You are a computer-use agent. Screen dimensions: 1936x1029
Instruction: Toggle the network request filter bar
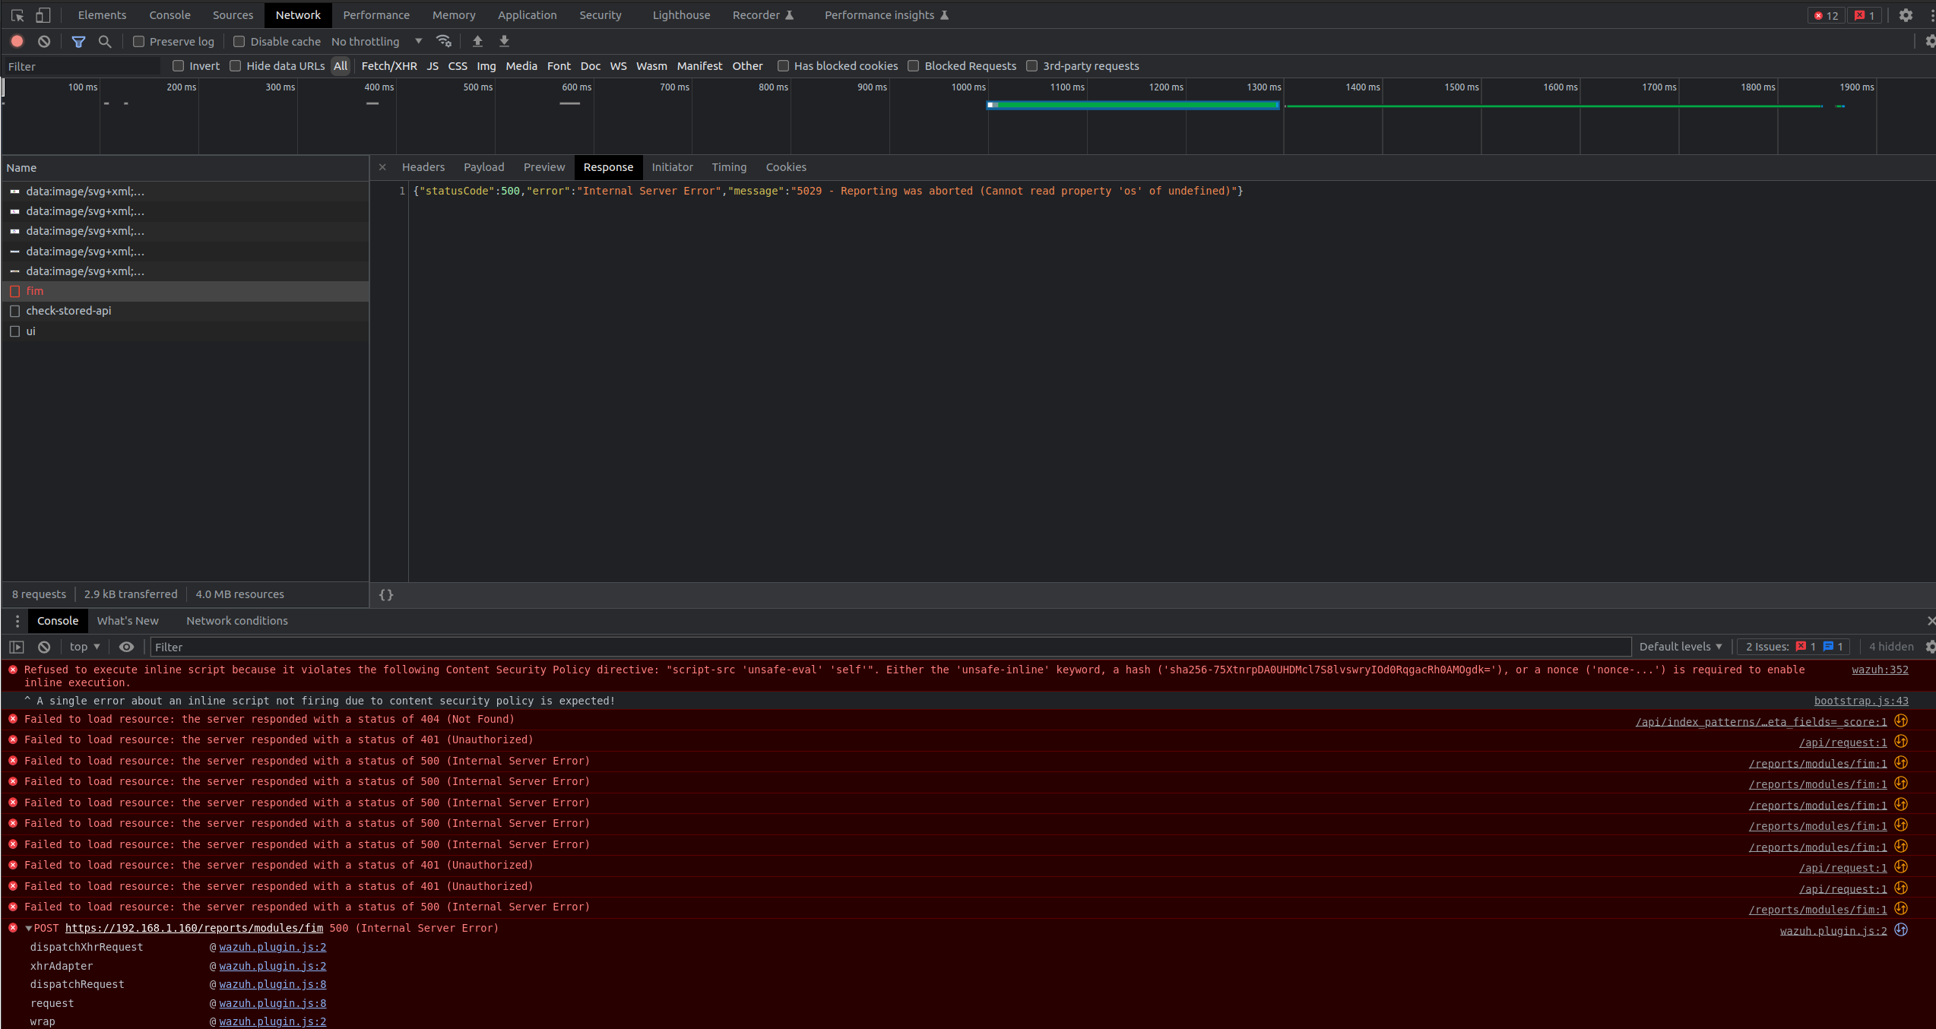tap(78, 42)
